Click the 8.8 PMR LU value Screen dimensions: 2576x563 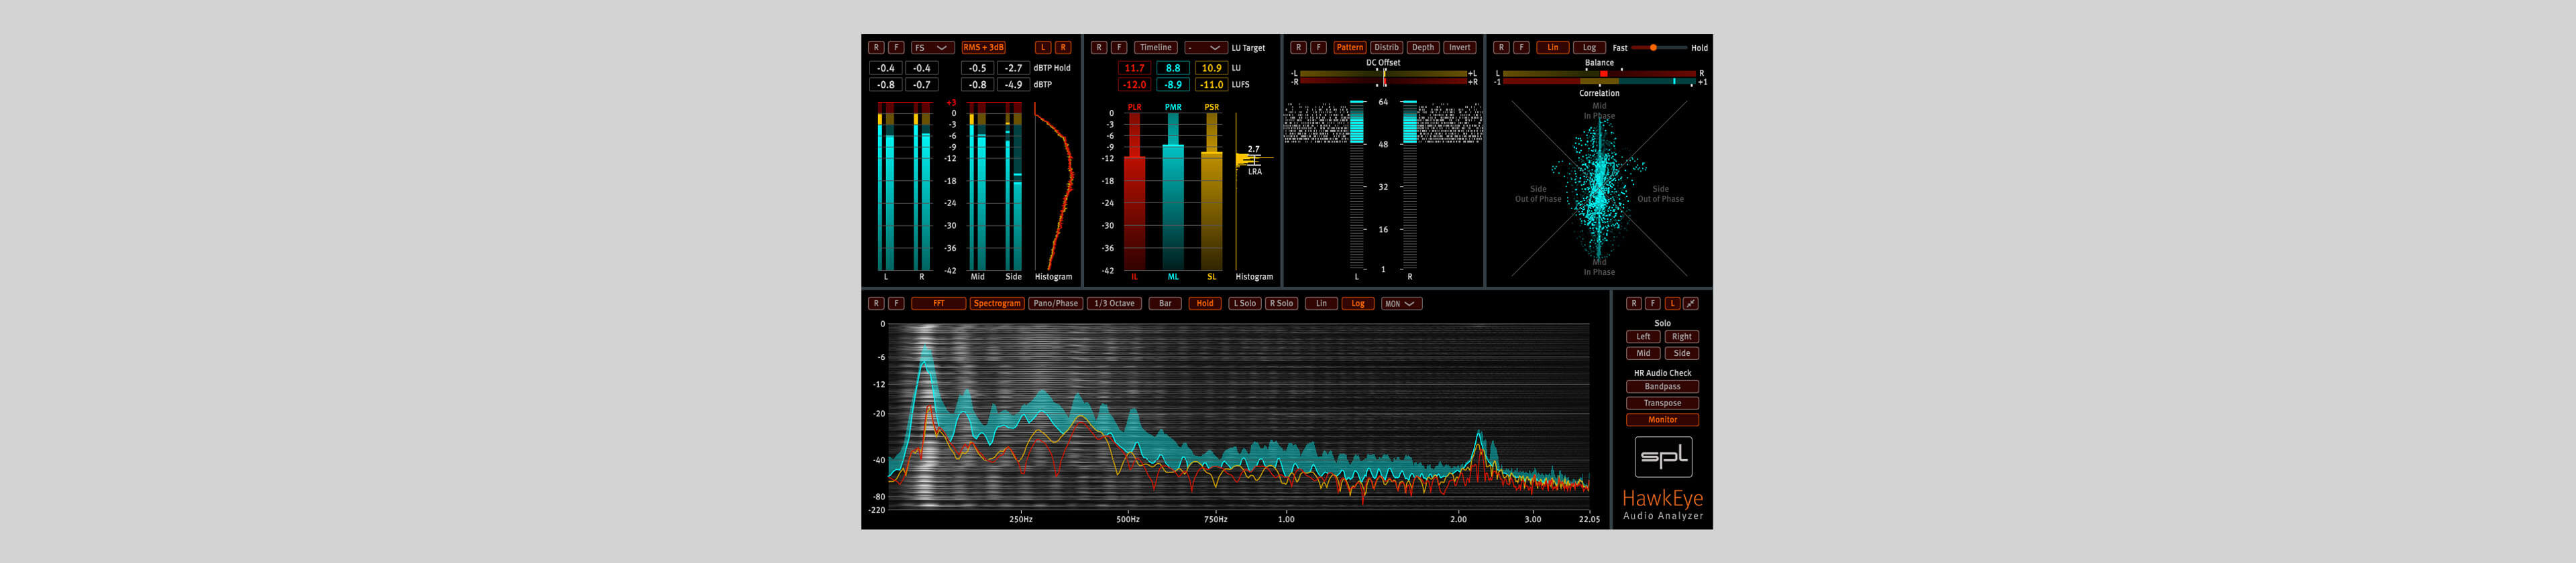pyautogui.click(x=1173, y=68)
